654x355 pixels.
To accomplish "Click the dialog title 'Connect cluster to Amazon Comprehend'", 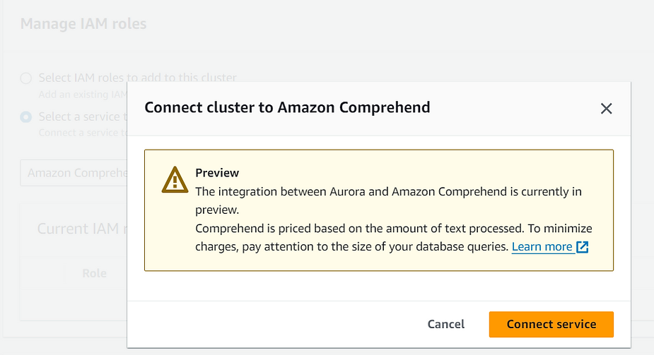I will (287, 107).
